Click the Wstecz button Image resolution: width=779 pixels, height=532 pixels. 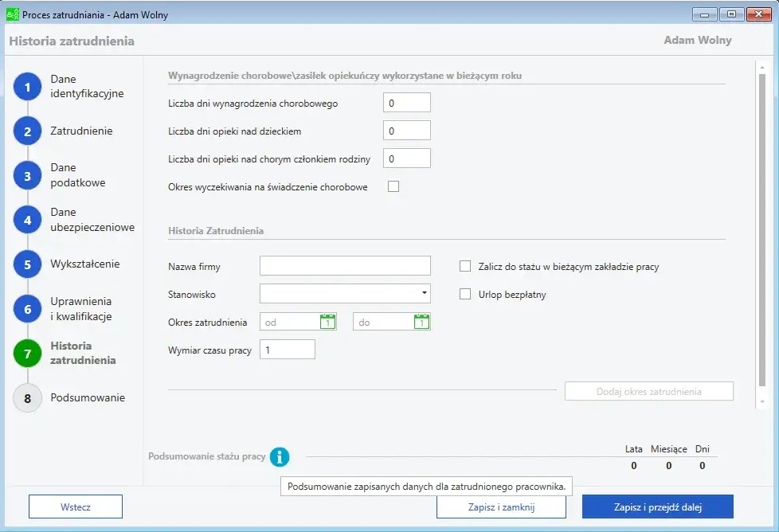76,507
